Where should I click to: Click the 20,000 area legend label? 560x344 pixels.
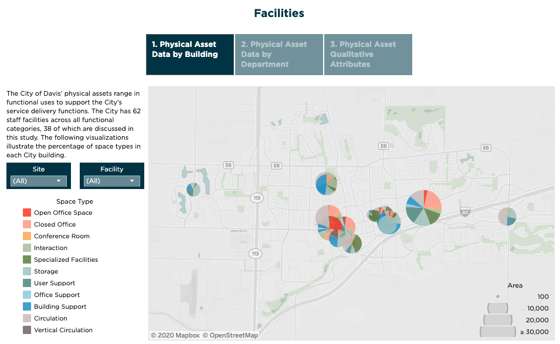click(537, 320)
